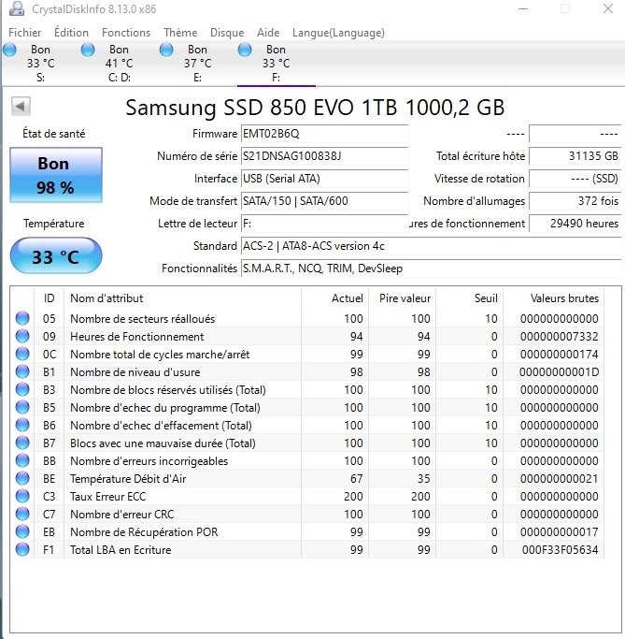The height and width of the screenshot is (639, 625).
Task: Select the C: D: drive status orb
Action: coord(88,50)
